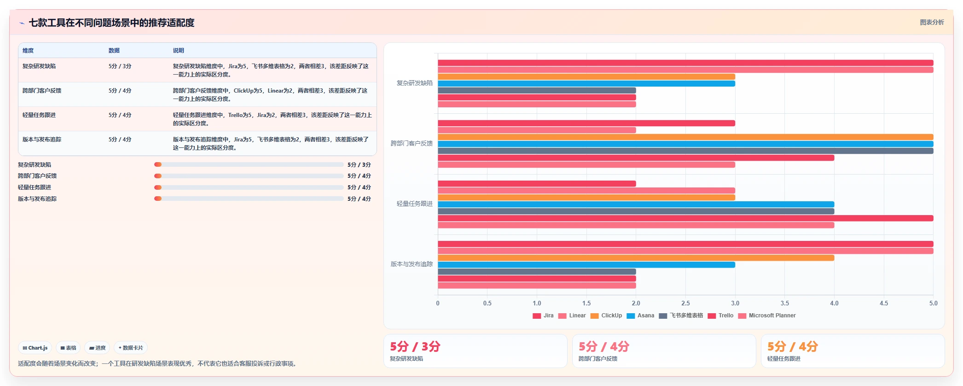
Task: Open the 轻量任务跟进 data card
Action: point(853,351)
